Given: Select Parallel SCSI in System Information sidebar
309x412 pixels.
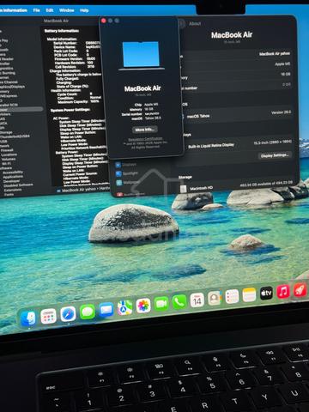Looking at the screenshot, I should pos(9,105).
